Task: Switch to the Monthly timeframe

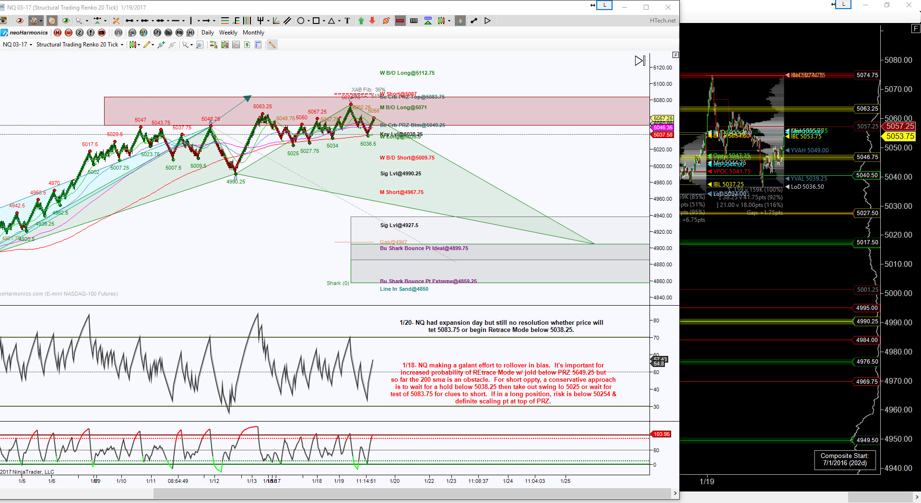Action: click(253, 33)
